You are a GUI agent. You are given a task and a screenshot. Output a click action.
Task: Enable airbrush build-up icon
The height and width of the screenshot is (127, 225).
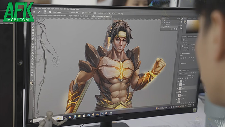click(x=95, y=13)
